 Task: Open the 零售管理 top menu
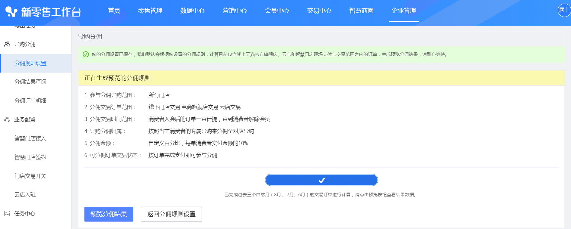(150, 11)
